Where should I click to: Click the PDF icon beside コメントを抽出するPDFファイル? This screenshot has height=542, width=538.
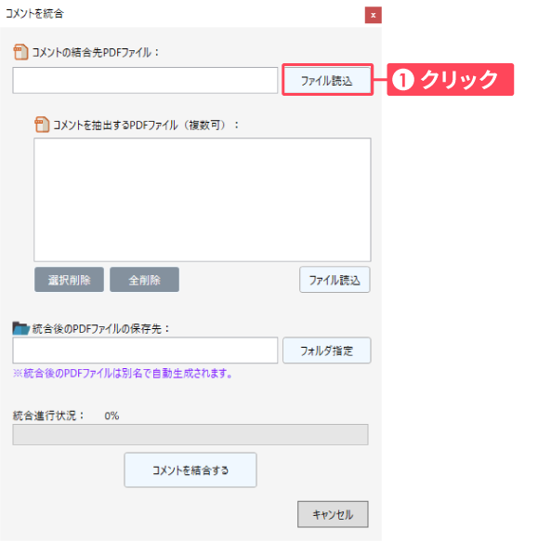pyautogui.click(x=42, y=125)
